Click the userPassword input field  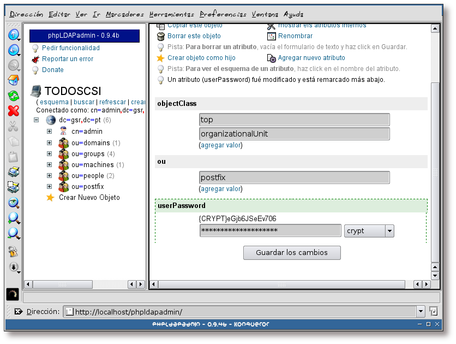[x=271, y=230]
